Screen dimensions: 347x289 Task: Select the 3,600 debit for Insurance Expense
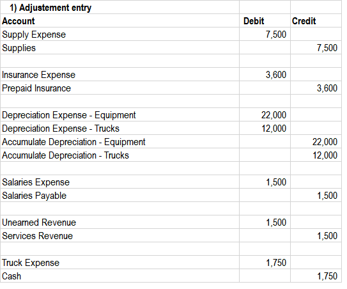click(265, 75)
